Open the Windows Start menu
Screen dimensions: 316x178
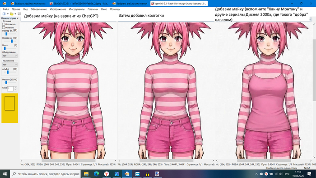point(5,174)
